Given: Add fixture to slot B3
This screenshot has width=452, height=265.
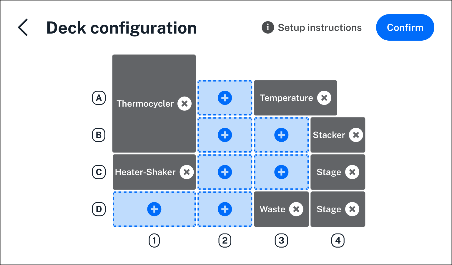Looking at the screenshot, I should pyautogui.click(x=281, y=135).
